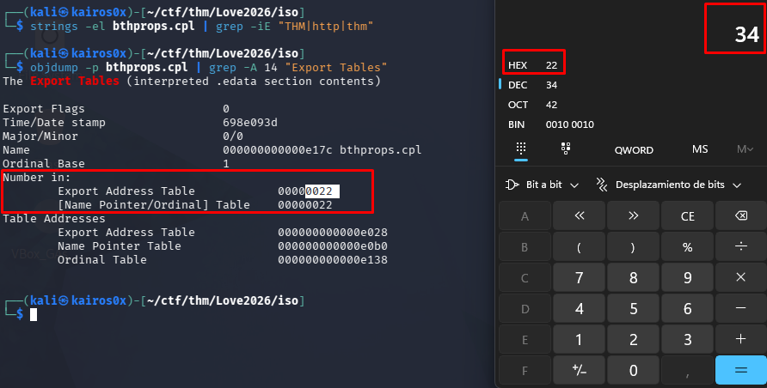This screenshot has height=388, width=767.
Task: Expand the 'Bit a bit' dropdown
Action: coord(543,185)
